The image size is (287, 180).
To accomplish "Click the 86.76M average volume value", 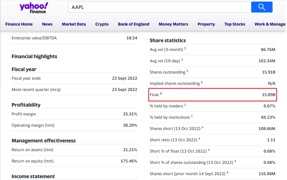I will point(268,50).
